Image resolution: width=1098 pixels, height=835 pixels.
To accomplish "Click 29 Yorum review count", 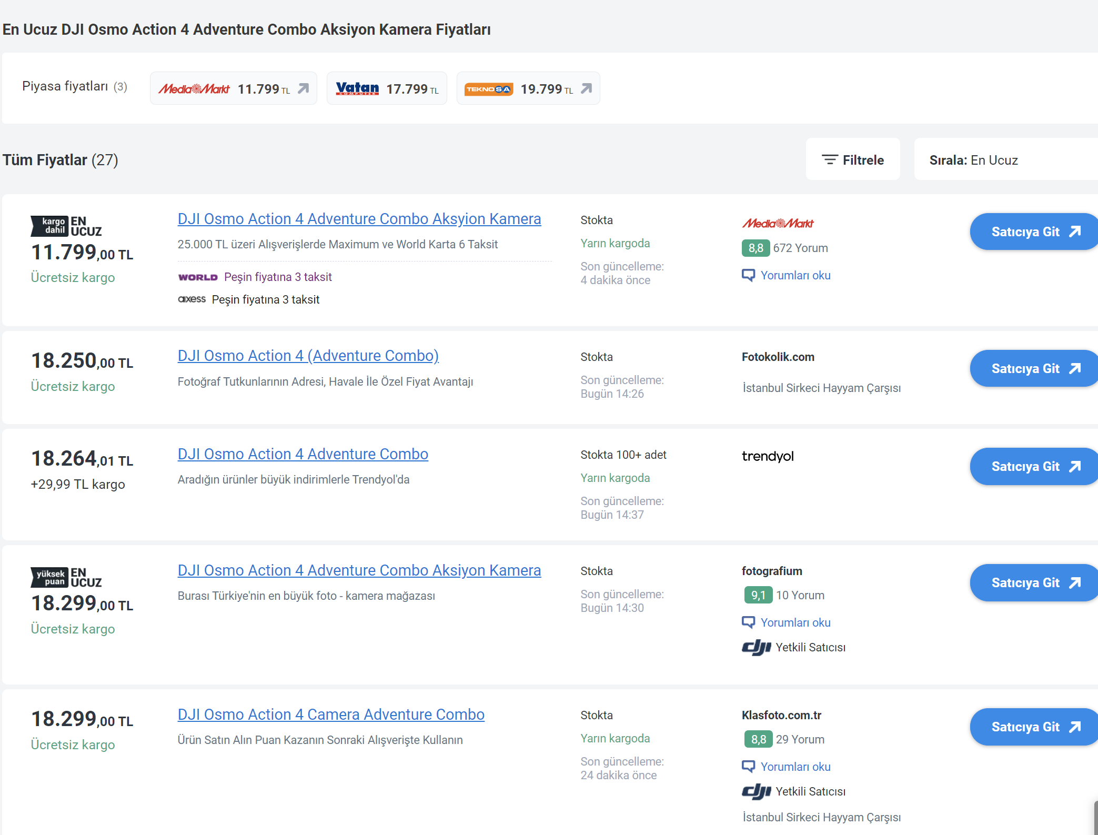I will point(800,739).
